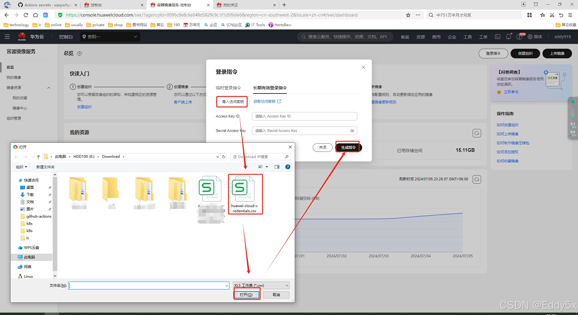
Task: Open the 下载 quick access item
Action: pos(30,195)
